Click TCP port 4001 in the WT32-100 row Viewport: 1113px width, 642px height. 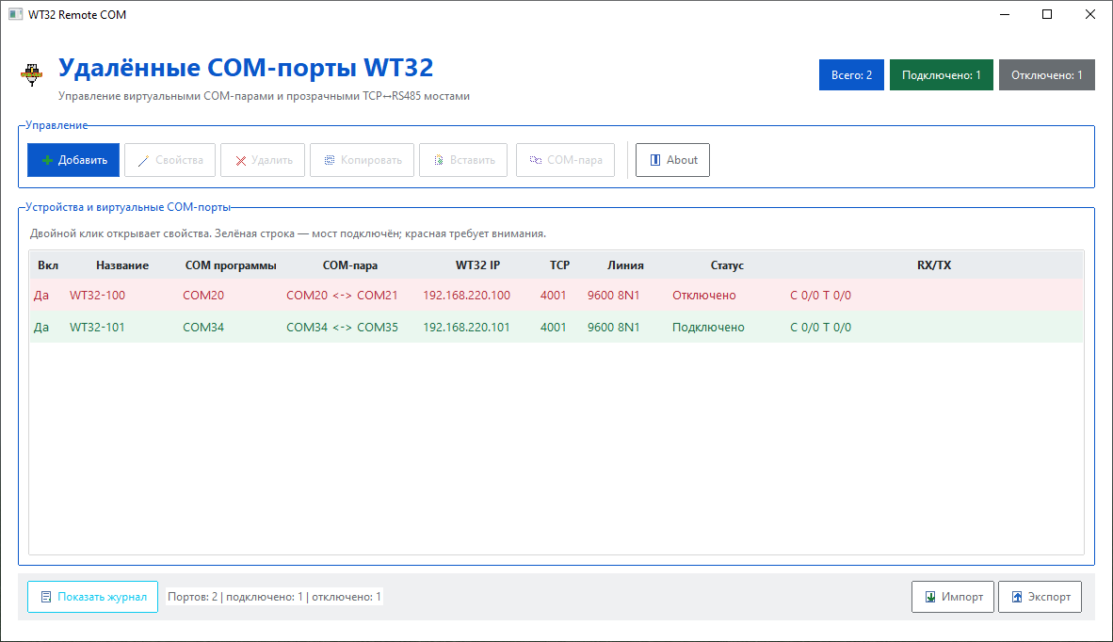click(553, 295)
